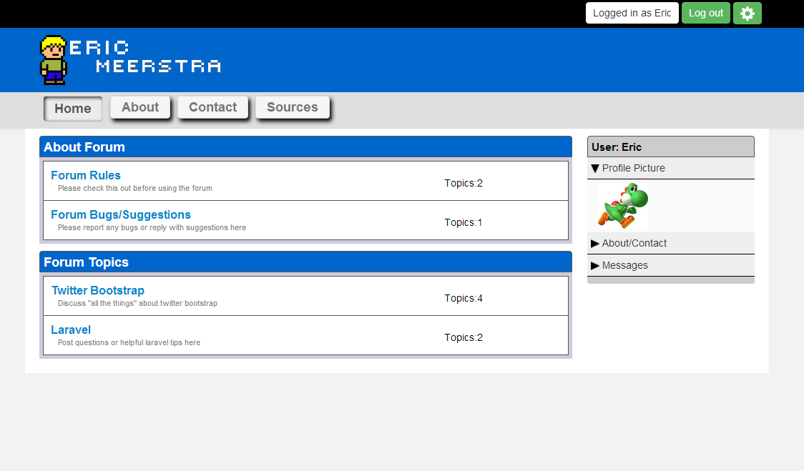Click the Log out button
Screen dimensions: 804x471
tap(705, 14)
